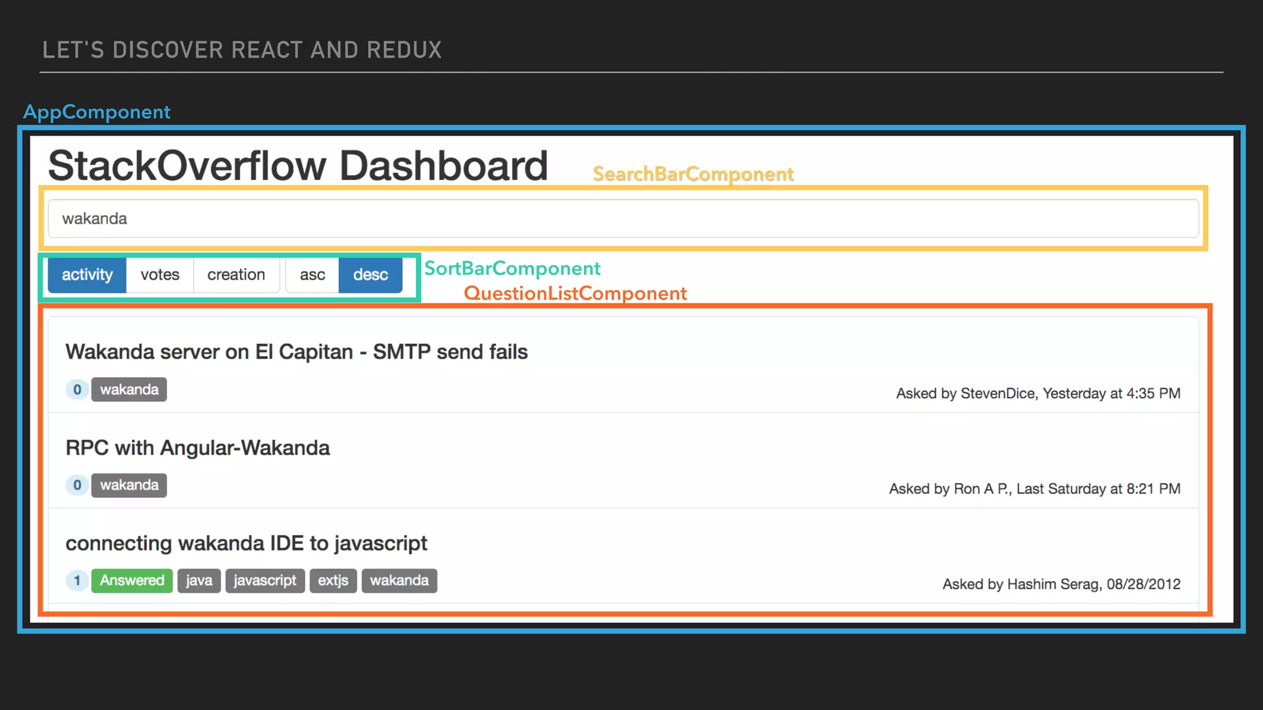Image resolution: width=1263 pixels, height=710 pixels.
Task: Click the slide title LET'S DISCOVER REACT AND REDUX
Action: [242, 50]
